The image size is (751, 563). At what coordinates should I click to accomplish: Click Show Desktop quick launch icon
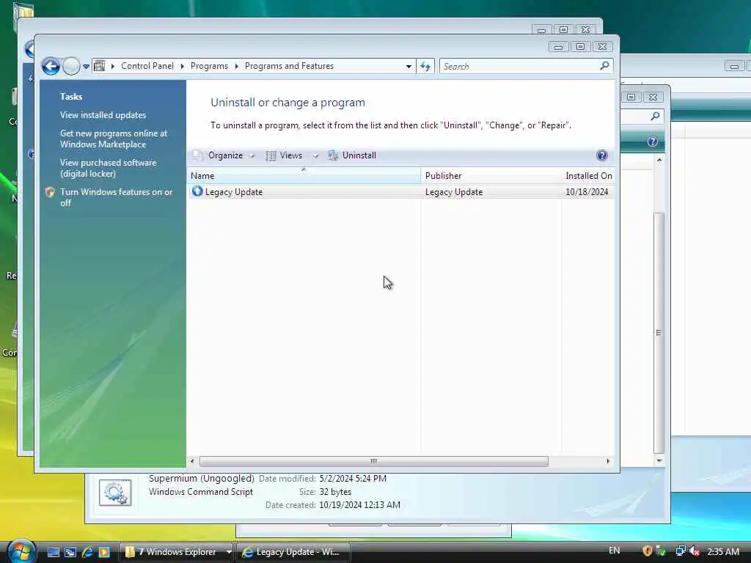[53, 552]
